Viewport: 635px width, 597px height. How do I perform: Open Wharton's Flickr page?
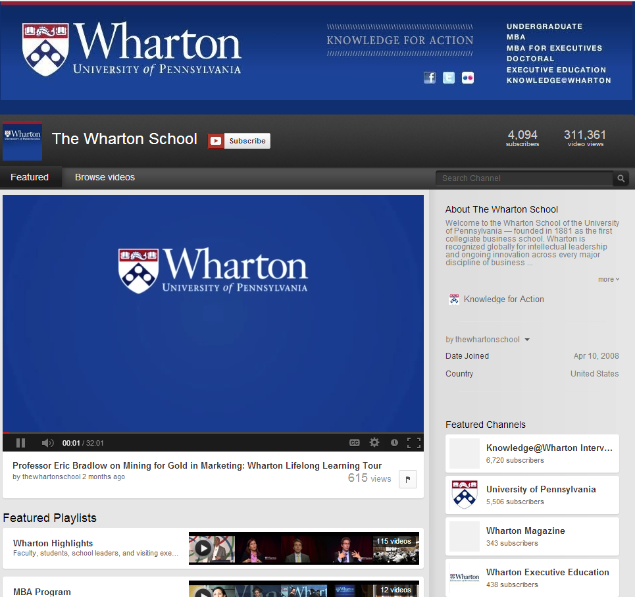pos(468,77)
